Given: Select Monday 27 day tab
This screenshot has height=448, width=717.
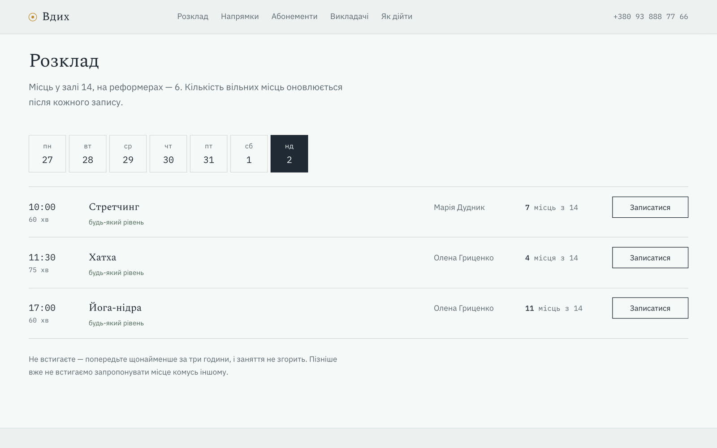Looking at the screenshot, I should tap(48, 154).
